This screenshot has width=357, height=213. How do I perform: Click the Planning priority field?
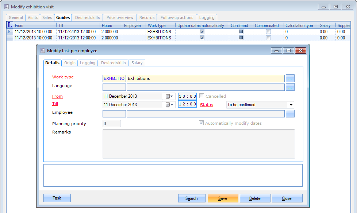click(x=111, y=124)
